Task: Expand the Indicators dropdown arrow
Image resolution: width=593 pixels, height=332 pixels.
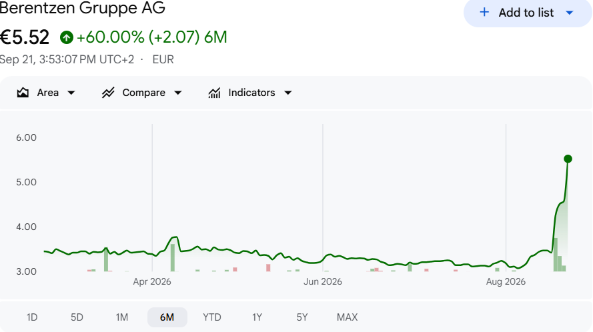Action: pos(287,93)
